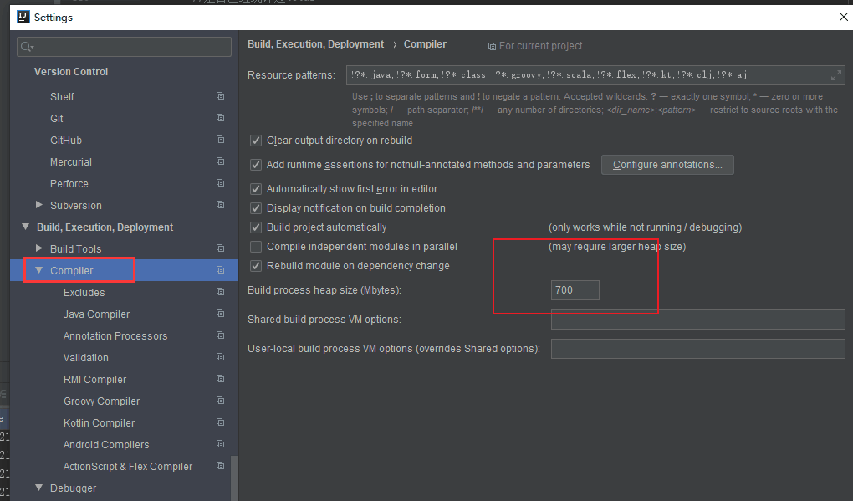853x501 pixels.
Task: Expand the Build Tools node
Action: click(38, 248)
